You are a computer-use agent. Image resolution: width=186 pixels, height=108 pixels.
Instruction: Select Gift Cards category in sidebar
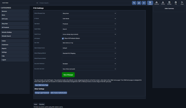tap(15, 19)
